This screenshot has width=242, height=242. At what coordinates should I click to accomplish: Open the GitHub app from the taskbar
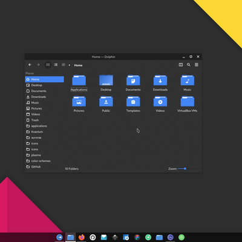[93, 237]
